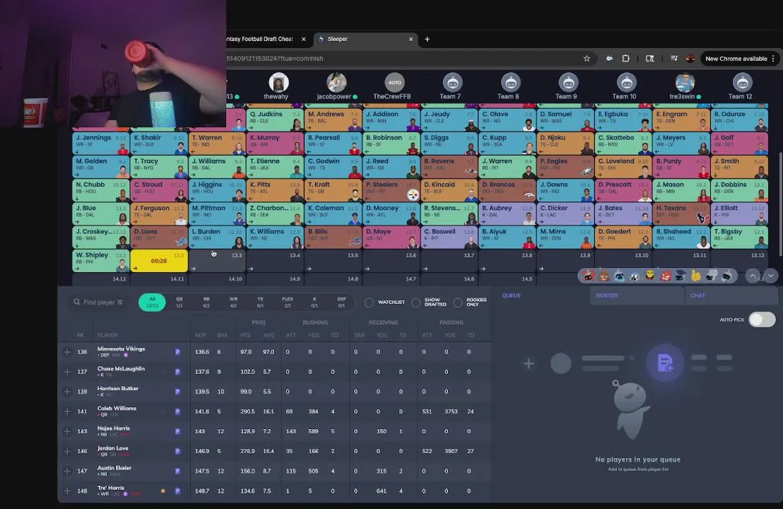Enable the Watchlist filter

(x=369, y=303)
